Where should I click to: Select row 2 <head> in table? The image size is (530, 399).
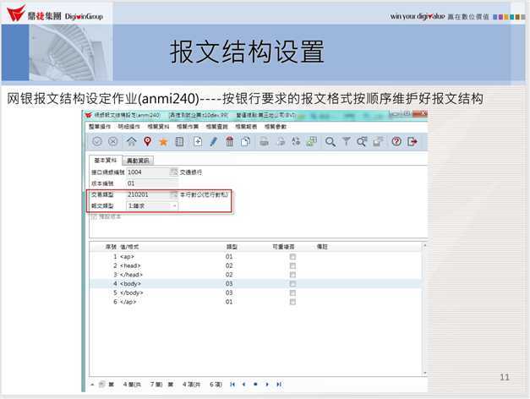[256, 265]
